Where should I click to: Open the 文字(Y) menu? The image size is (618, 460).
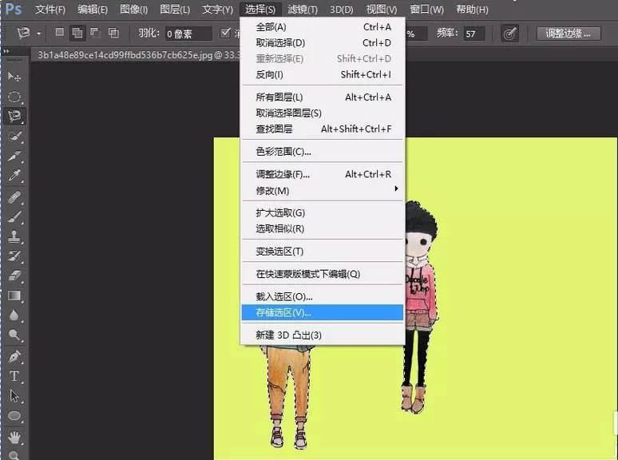217,9
